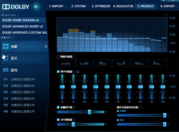Click the Dolby power button
Image resolution: width=179 pixels, height=132 pixels.
pyautogui.click(x=36, y=6)
